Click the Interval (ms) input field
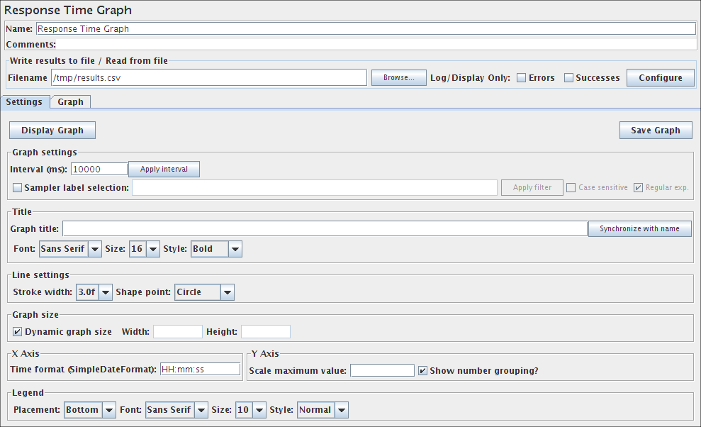This screenshot has width=701, height=427. pyautogui.click(x=99, y=169)
